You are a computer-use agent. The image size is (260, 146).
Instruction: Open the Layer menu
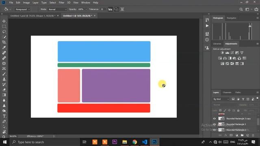click(35, 3)
